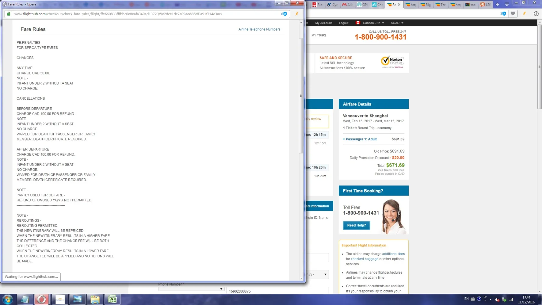Click the first pinned taskbar icon after Start
Image resolution: width=542 pixels, height=305 pixels.
25,300
